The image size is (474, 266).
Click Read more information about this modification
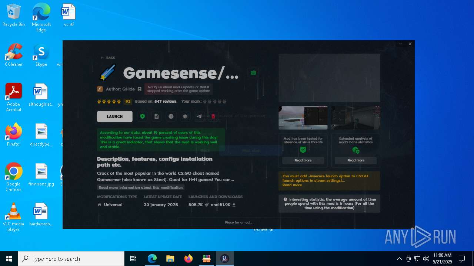(141, 187)
